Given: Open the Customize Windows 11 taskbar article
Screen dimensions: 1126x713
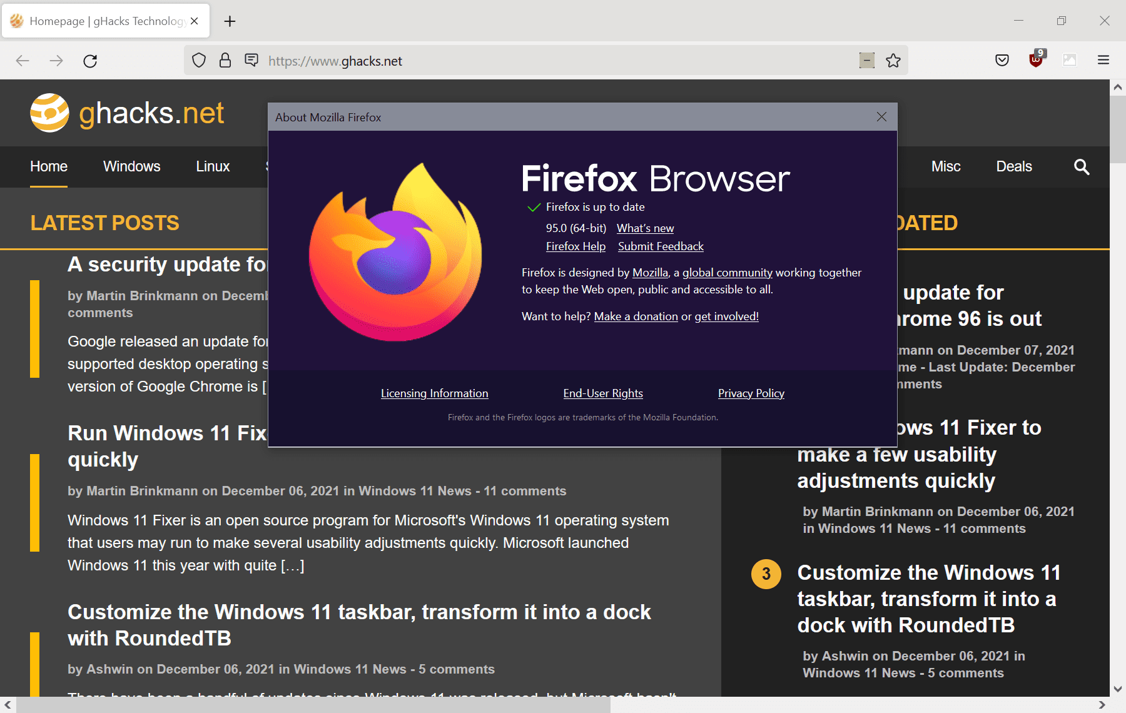Looking at the screenshot, I should pos(359,625).
